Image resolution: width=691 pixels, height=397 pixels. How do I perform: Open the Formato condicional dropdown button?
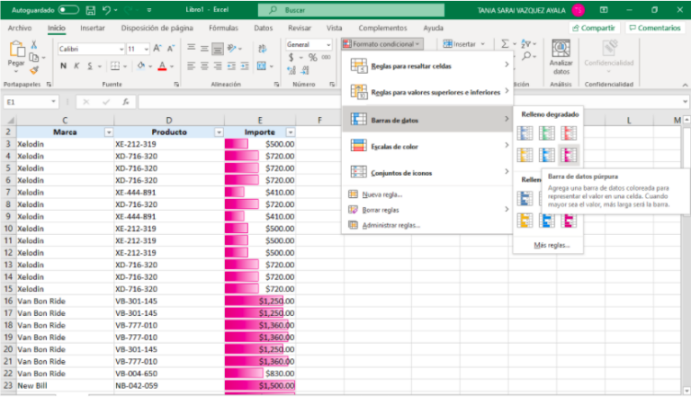pos(381,44)
